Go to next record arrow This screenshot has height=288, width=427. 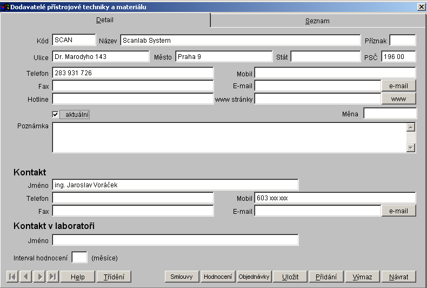[39, 277]
